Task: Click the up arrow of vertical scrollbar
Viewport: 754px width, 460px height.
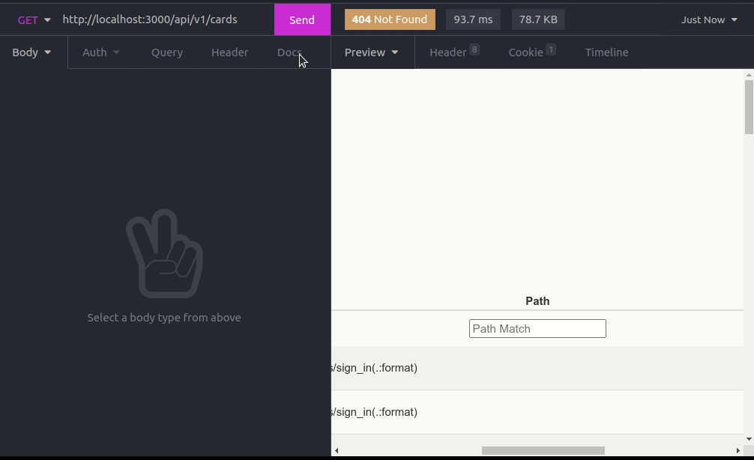Action: pyautogui.click(x=749, y=75)
